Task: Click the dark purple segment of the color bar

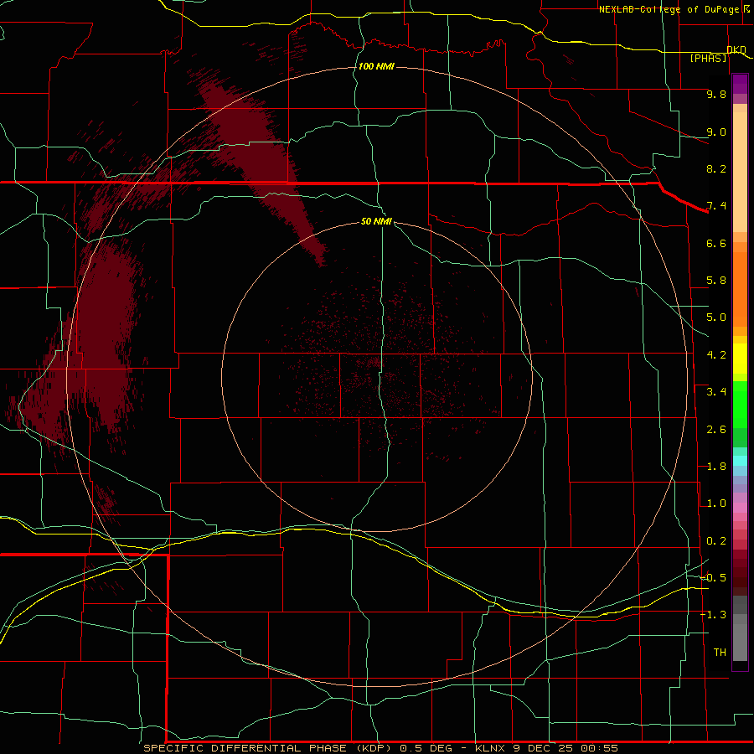Action: click(x=740, y=84)
